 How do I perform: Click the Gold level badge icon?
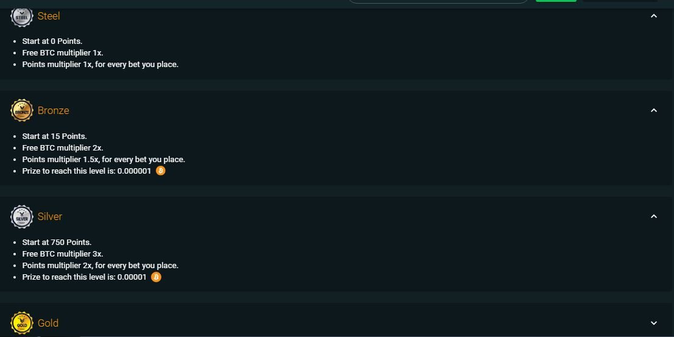[x=22, y=324]
